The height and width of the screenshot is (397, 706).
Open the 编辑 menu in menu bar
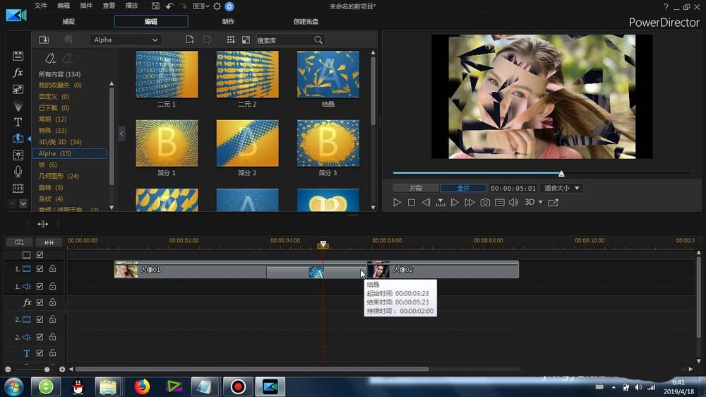pos(64,6)
